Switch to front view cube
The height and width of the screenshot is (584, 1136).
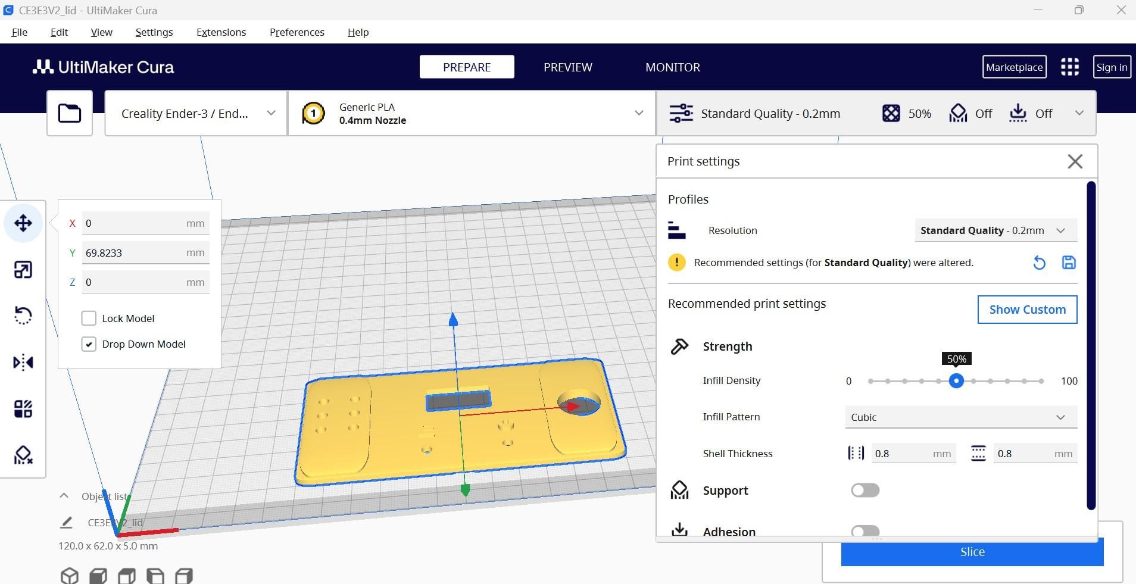(98, 576)
